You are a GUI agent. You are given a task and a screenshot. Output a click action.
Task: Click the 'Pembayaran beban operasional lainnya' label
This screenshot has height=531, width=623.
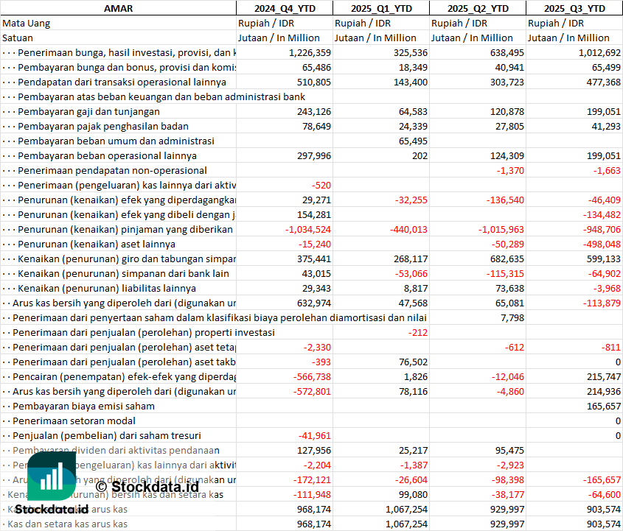point(108,155)
